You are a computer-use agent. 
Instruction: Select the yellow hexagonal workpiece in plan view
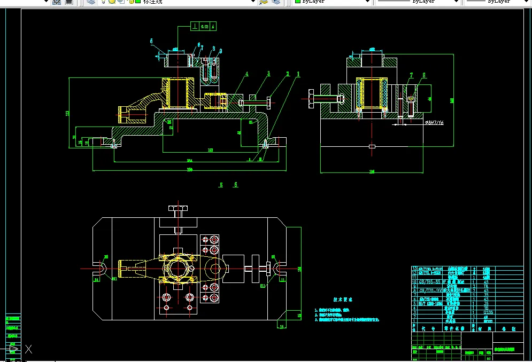pyautogui.click(x=178, y=269)
